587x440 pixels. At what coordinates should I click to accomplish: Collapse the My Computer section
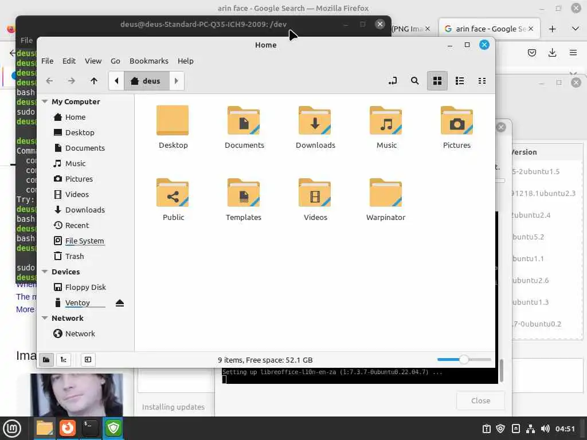tap(45, 101)
